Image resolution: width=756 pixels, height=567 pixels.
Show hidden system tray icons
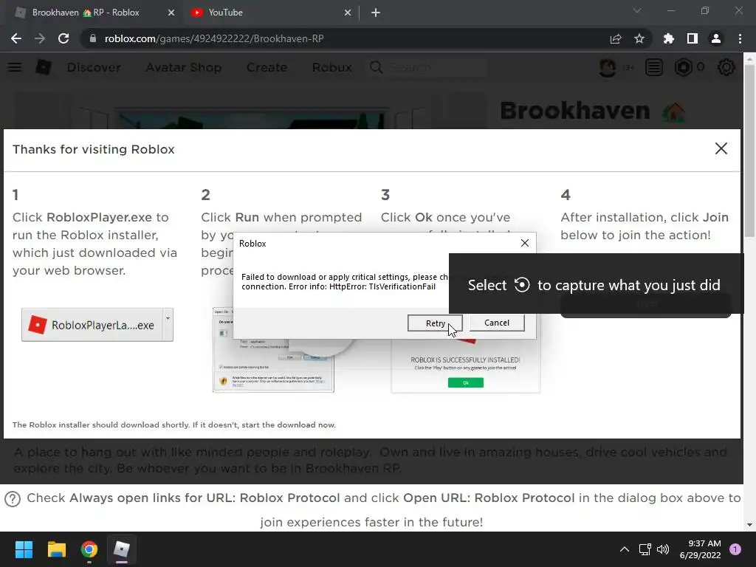[x=624, y=549]
